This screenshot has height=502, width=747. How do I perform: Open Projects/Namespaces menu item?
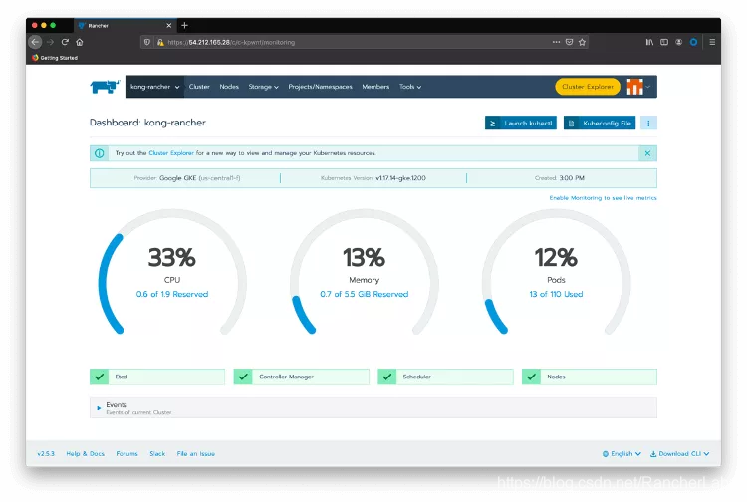click(320, 87)
